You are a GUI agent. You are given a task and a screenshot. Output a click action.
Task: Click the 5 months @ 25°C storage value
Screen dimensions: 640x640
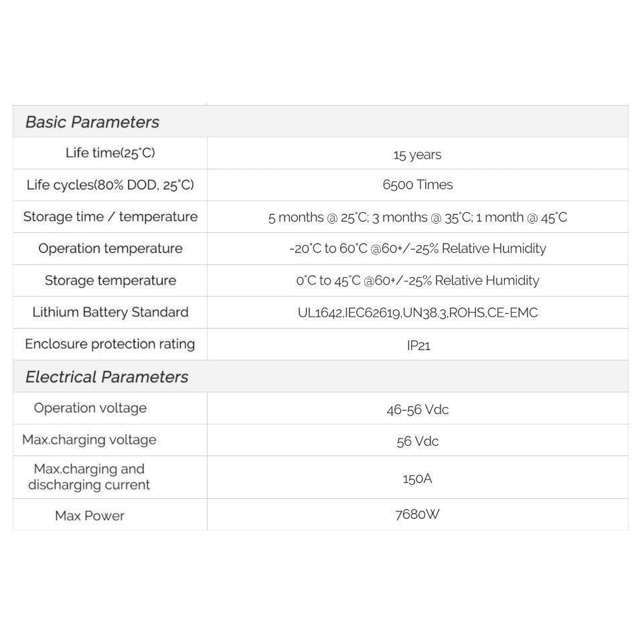pyautogui.click(x=417, y=218)
